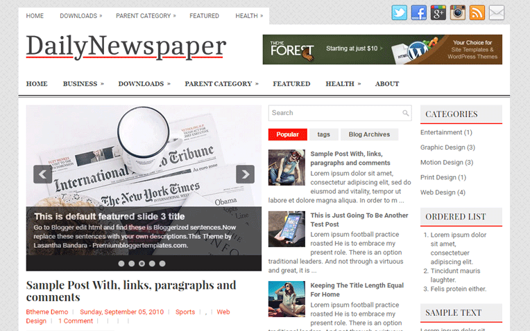This screenshot has height=331, width=530.
Task: Open the Graphic Design (3) category
Action: tap(447, 147)
